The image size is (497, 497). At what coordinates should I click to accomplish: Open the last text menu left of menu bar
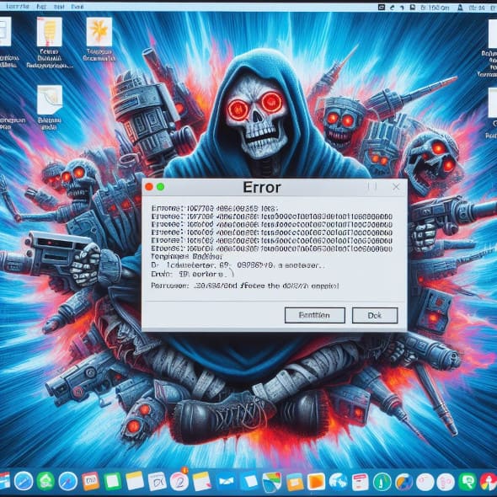(77, 7)
